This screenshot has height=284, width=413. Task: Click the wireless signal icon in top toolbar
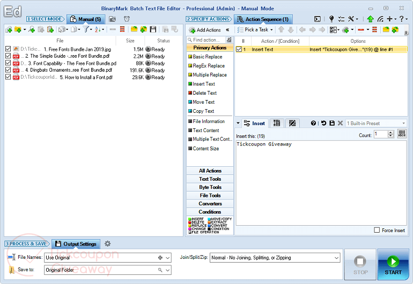click(x=380, y=19)
